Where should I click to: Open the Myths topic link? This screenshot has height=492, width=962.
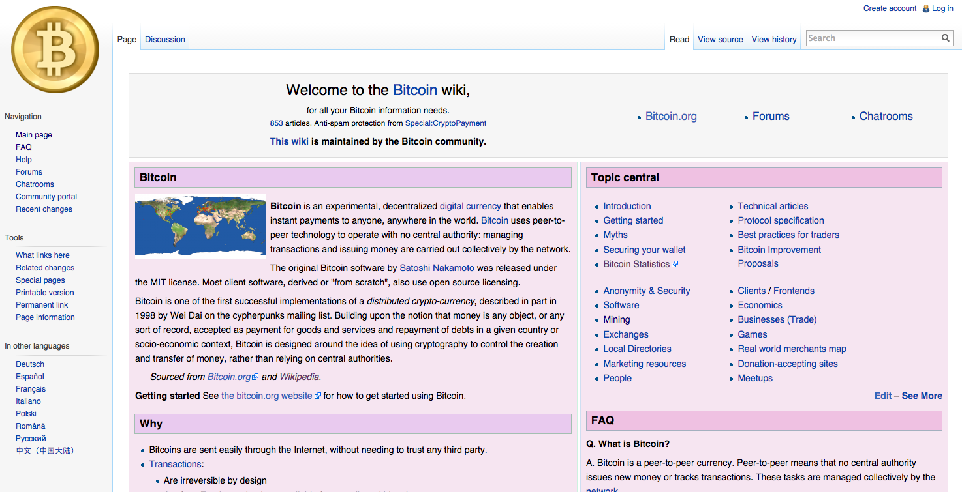615,235
